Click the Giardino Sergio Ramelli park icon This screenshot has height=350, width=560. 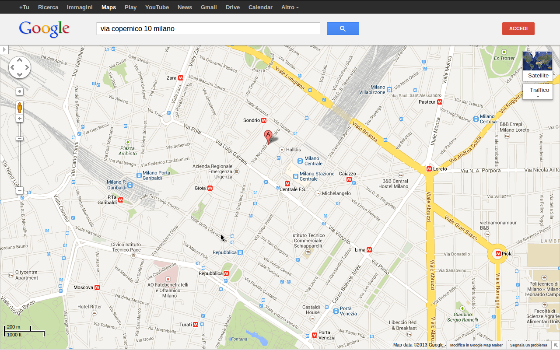tap(462, 308)
